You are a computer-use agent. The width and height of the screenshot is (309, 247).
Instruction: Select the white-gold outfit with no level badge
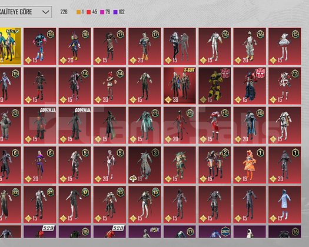285,125
